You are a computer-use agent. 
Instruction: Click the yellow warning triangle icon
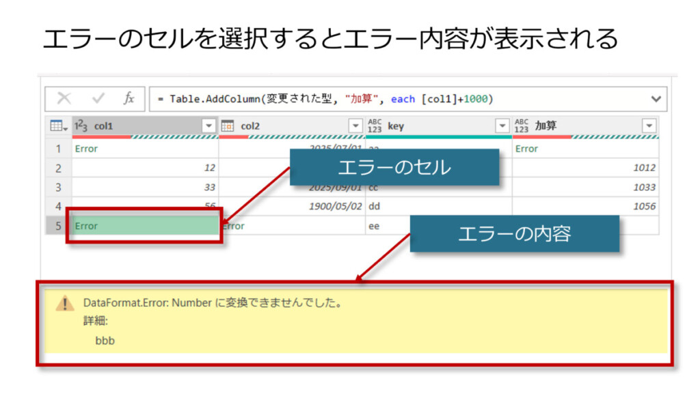pyautogui.click(x=65, y=304)
